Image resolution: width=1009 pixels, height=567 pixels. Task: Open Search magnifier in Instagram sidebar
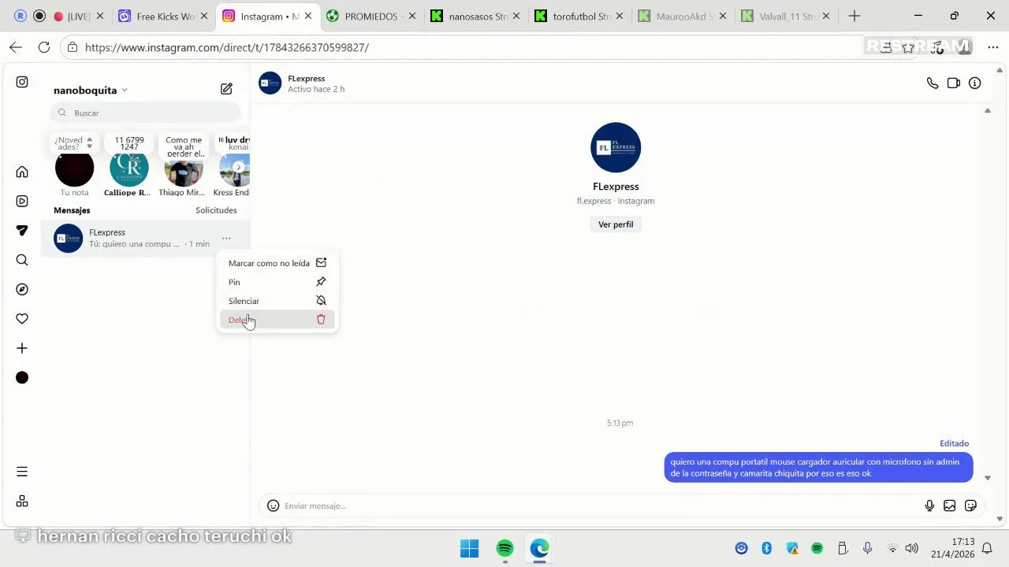coord(22,260)
